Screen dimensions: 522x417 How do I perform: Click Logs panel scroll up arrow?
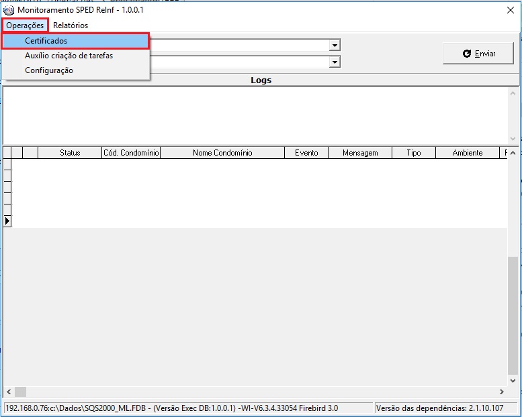click(513, 94)
